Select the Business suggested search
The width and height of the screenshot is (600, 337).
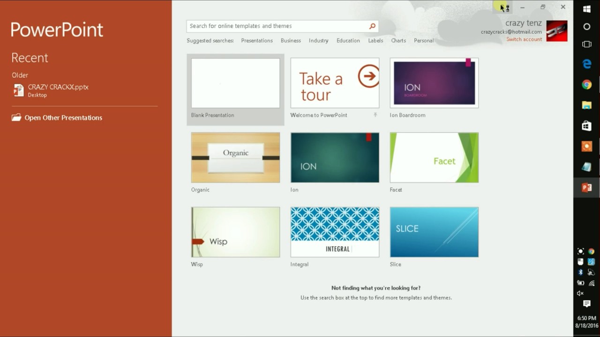291,41
